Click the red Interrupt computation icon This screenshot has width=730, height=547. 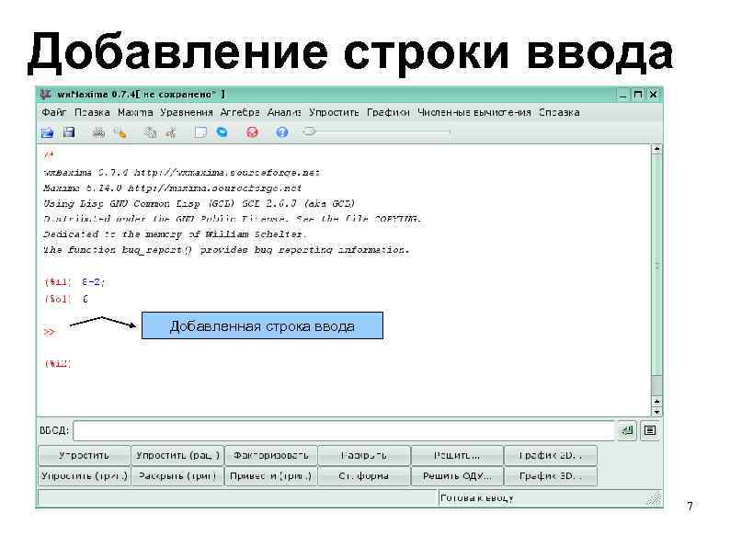252,132
